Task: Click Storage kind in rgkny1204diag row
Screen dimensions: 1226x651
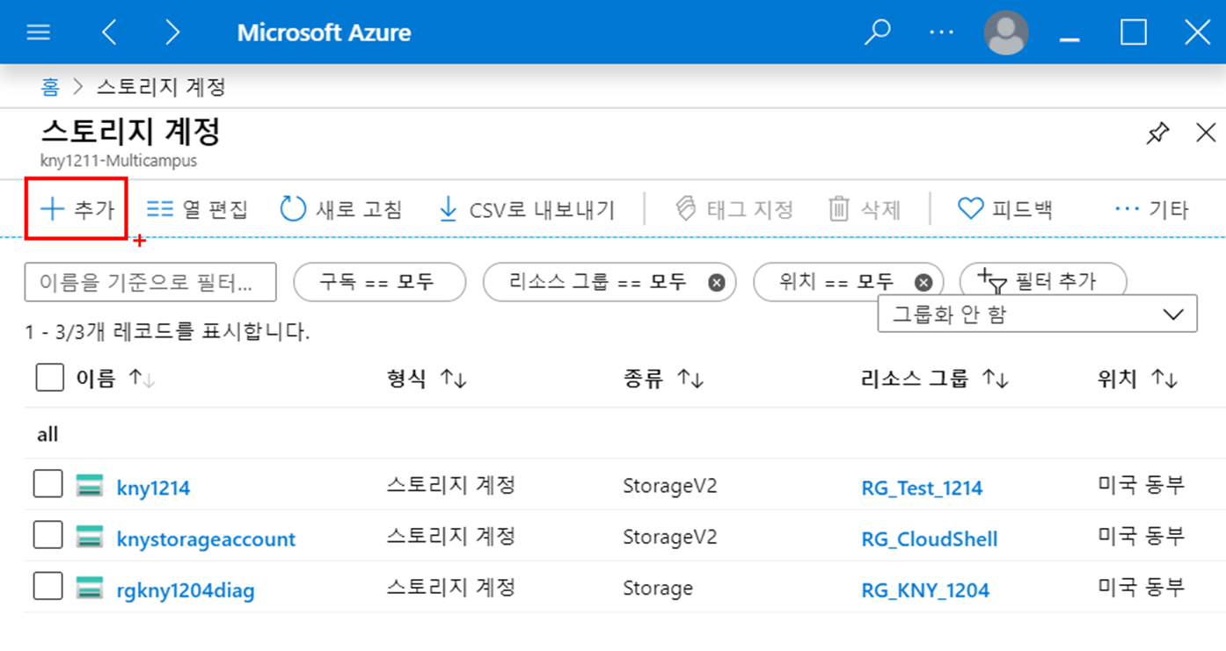Action: tap(657, 588)
